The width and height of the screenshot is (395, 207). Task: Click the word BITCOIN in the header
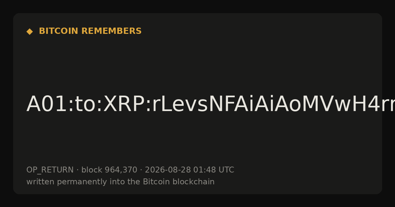[59, 31]
